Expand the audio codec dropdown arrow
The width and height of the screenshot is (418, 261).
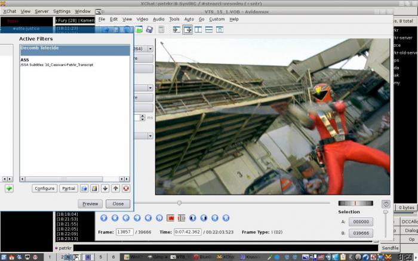click(x=150, y=88)
